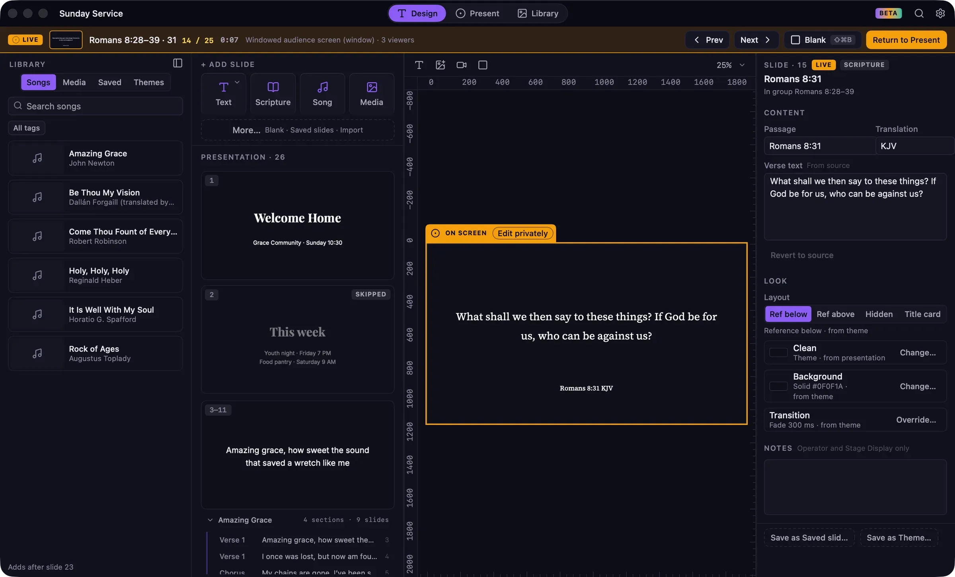The width and height of the screenshot is (955, 577).
Task: Select the Text tool in canvas toolbar
Action: pos(419,65)
